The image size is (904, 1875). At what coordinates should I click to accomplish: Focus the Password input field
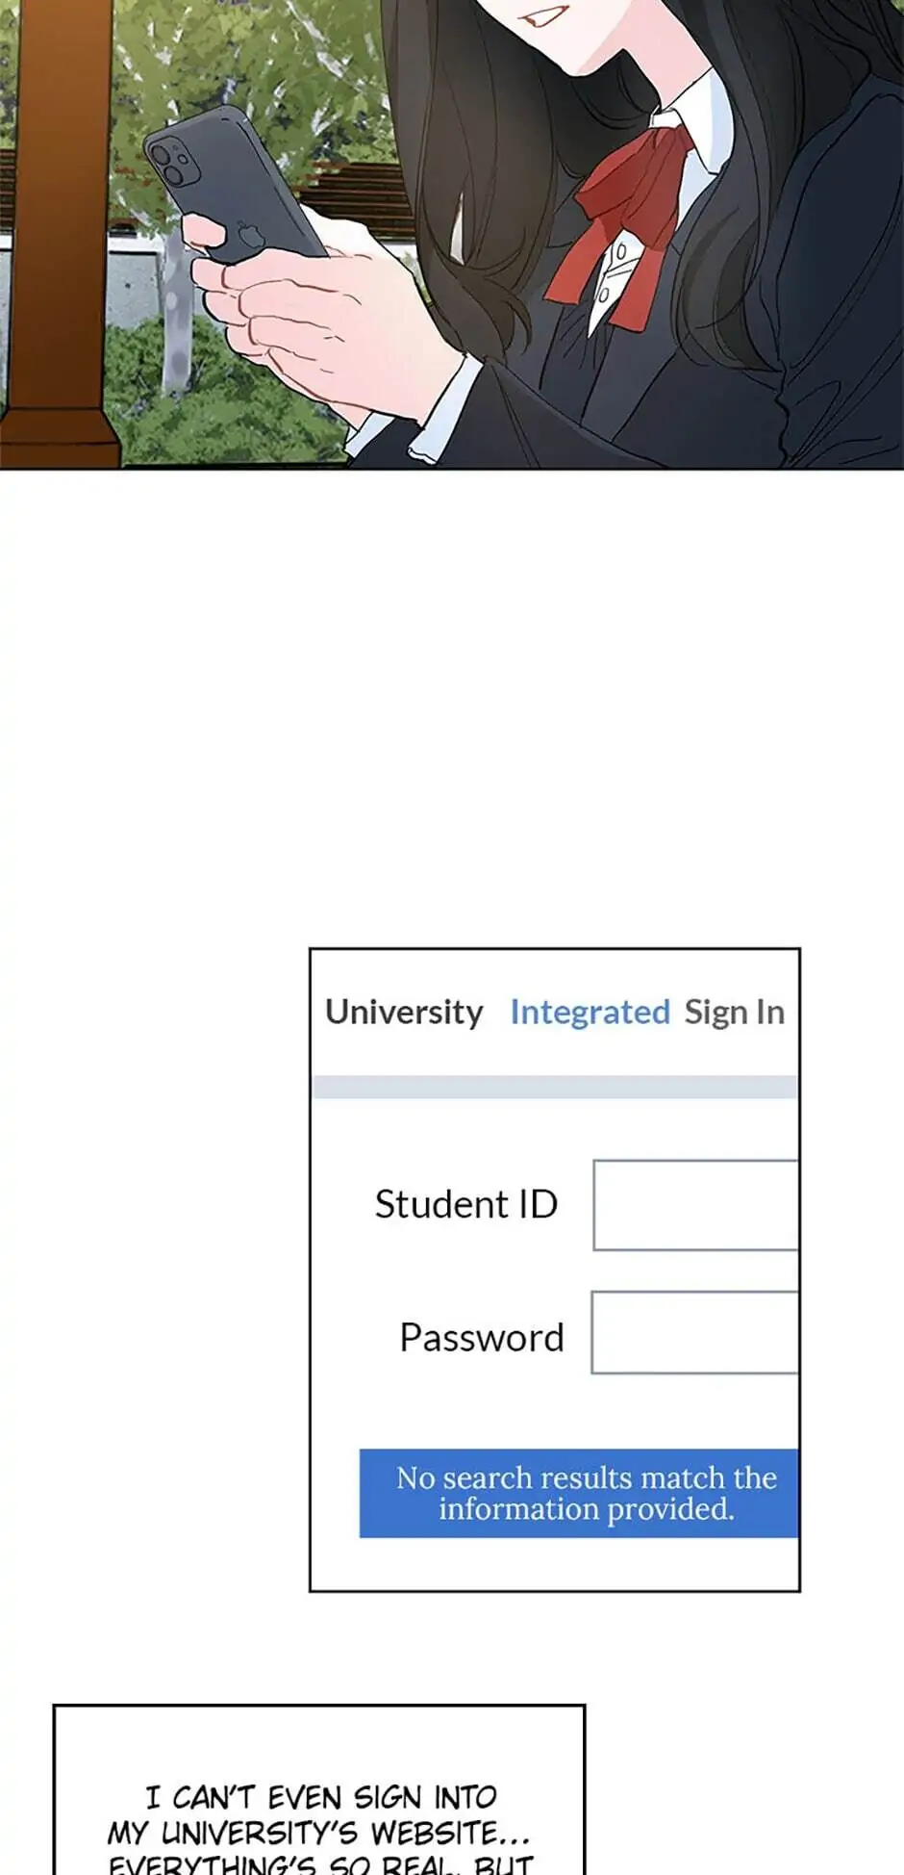click(x=694, y=1332)
